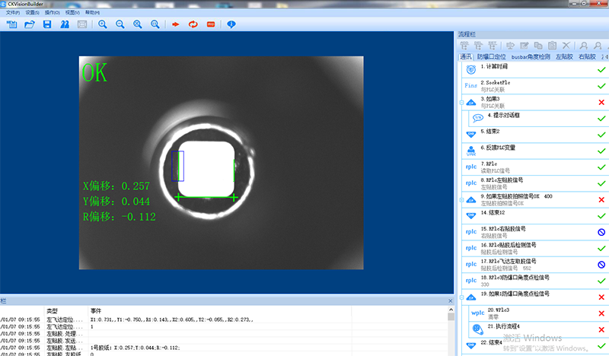Toggle the red X status of step 20
This screenshot has width=609, height=356.
point(601,313)
